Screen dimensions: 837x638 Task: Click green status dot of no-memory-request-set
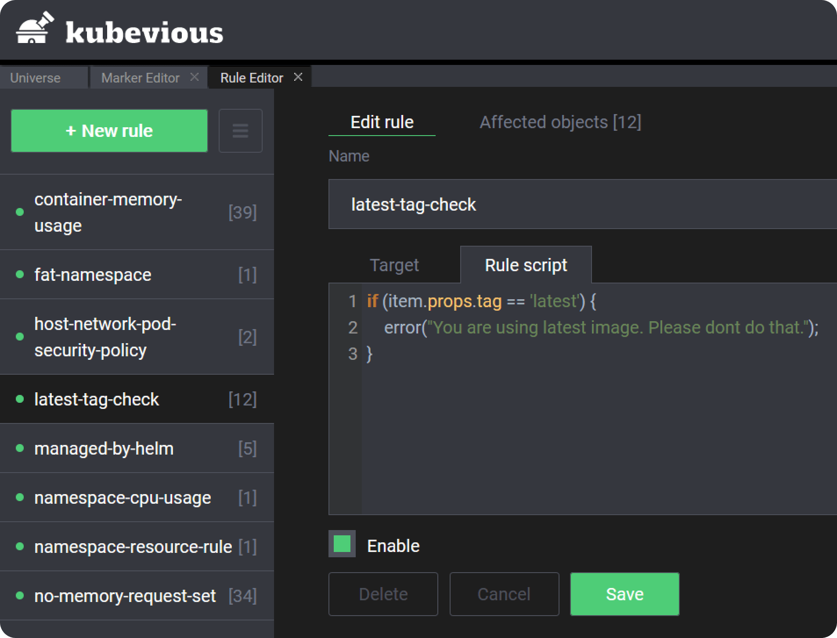(x=20, y=595)
